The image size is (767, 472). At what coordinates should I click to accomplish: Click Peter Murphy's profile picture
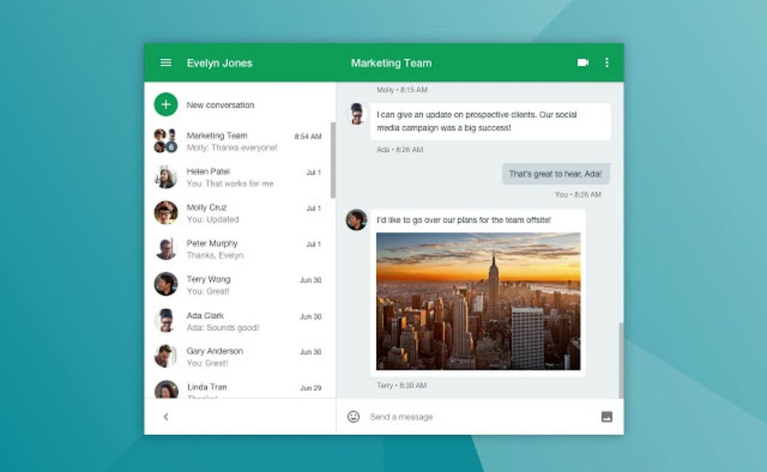(x=165, y=248)
